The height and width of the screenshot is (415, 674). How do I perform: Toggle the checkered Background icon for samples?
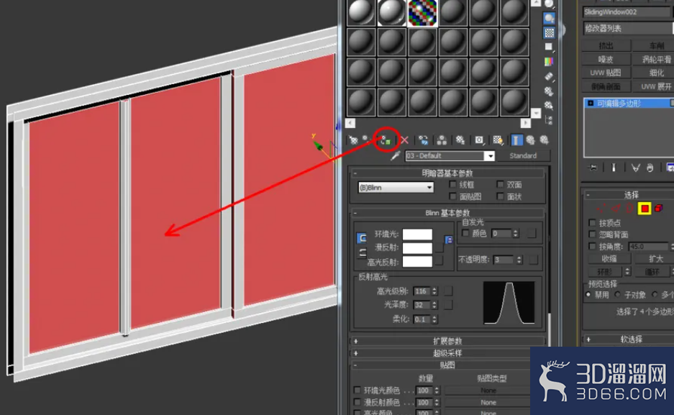(549, 32)
